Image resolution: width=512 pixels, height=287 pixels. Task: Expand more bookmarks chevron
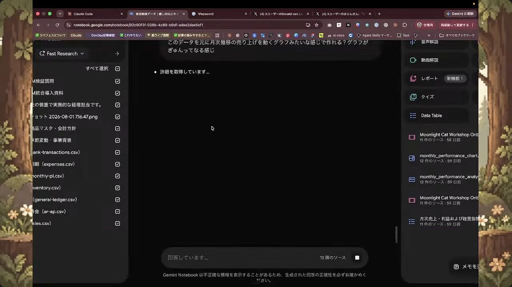click(429, 35)
